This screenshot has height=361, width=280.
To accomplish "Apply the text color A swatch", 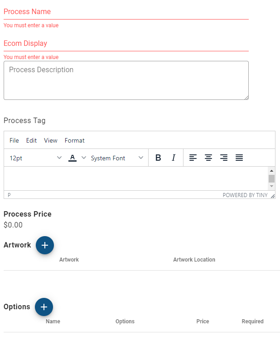I will coord(72,158).
